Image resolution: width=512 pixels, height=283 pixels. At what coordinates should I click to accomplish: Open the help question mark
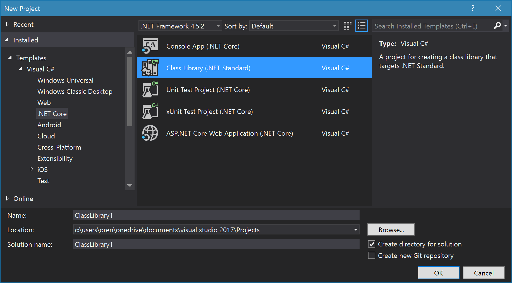(x=473, y=8)
